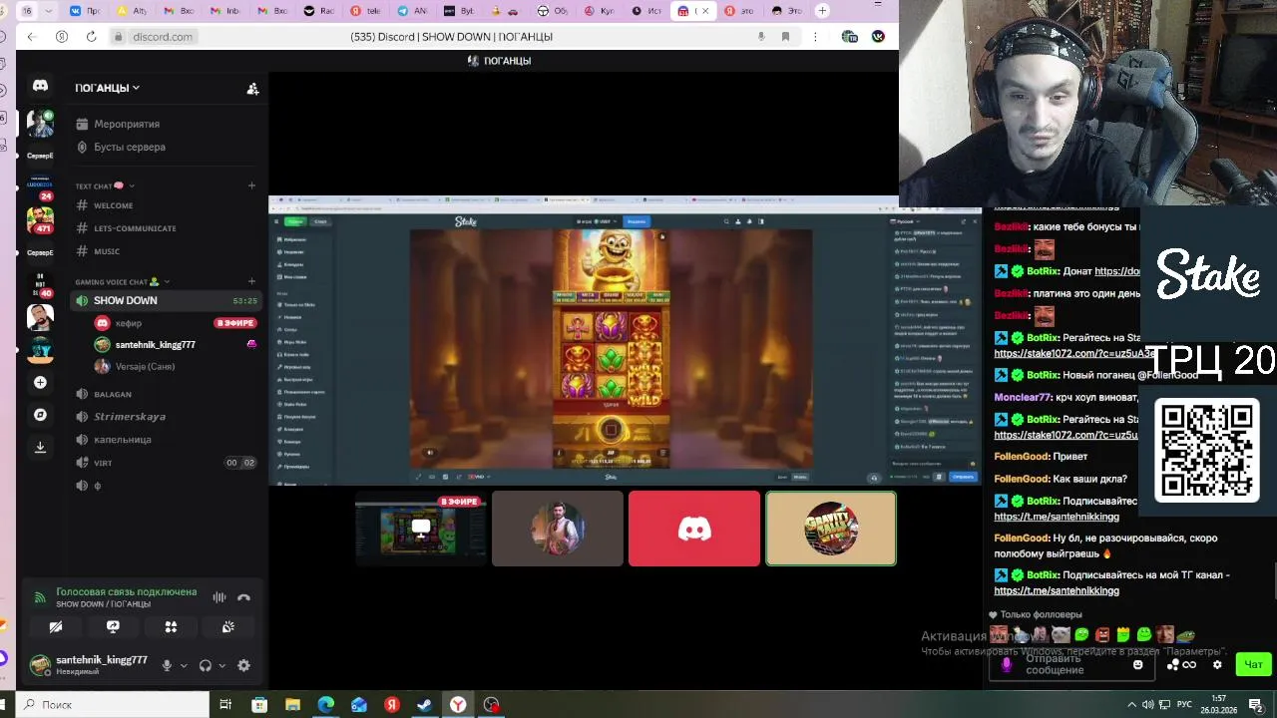Switch to the tab with Telegram icon
The width and height of the screenshot is (1277, 718).
[x=412, y=11]
